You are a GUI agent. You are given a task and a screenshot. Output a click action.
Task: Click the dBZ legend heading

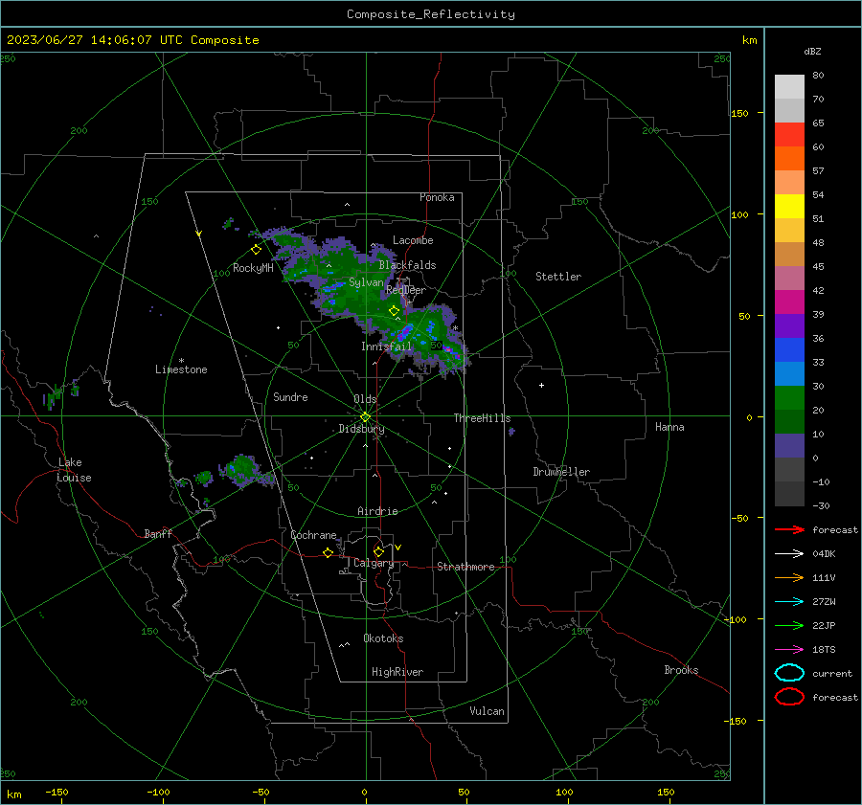tap(812, 51)
